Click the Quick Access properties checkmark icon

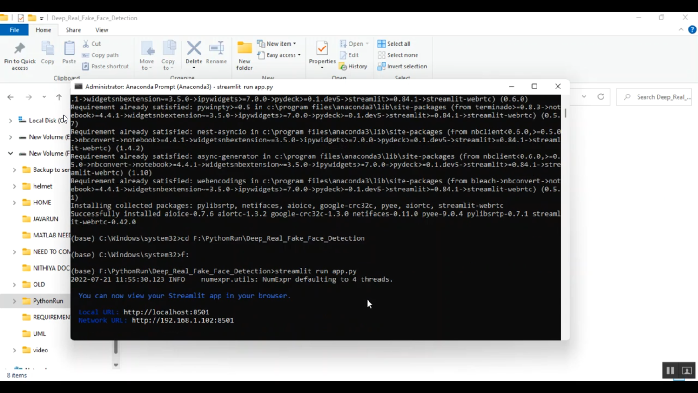click(x=20, y=18)
